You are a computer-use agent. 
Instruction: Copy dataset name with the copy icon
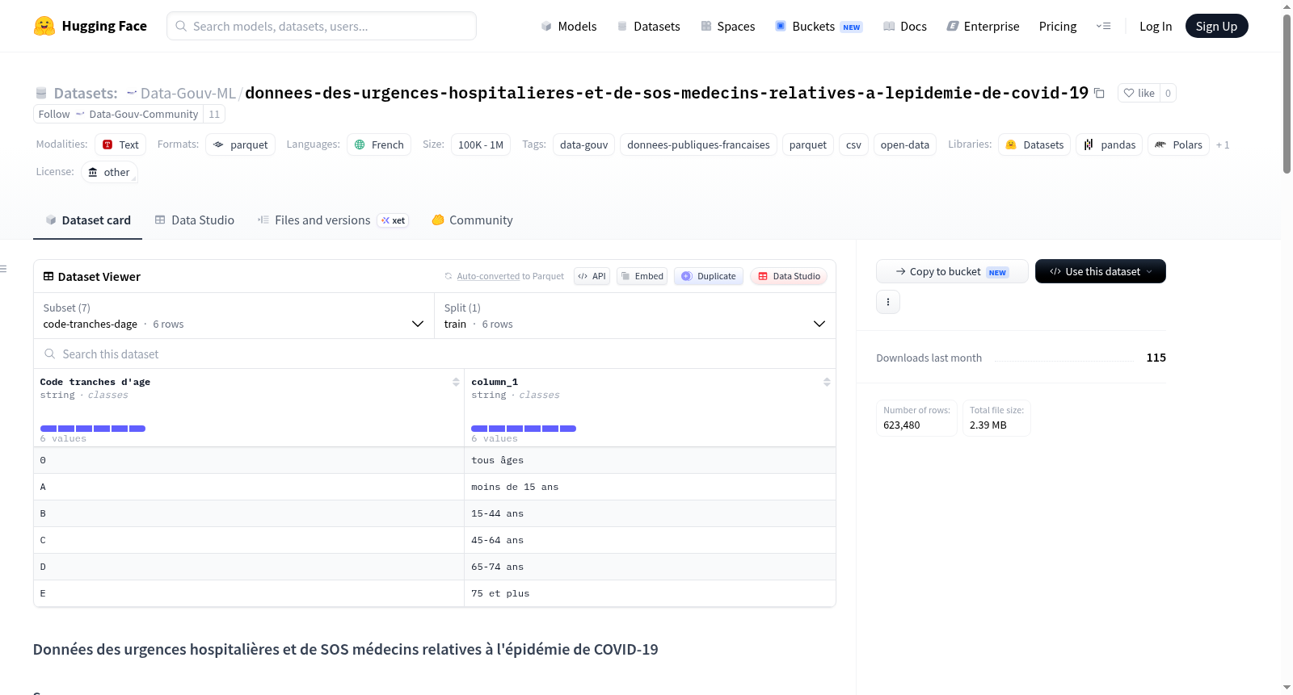click(x=1099, y=93)
